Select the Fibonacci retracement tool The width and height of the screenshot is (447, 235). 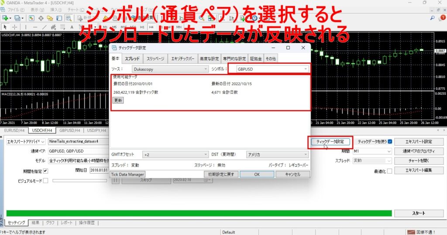[62, 27]
